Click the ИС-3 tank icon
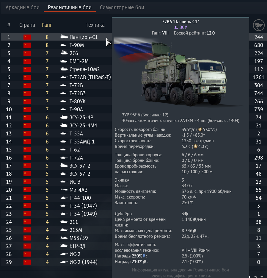This screenshot has width=267, height=278. (64, 182)
